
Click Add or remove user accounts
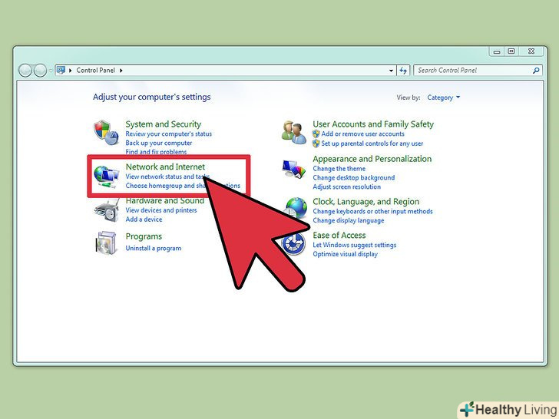(363, 134)
